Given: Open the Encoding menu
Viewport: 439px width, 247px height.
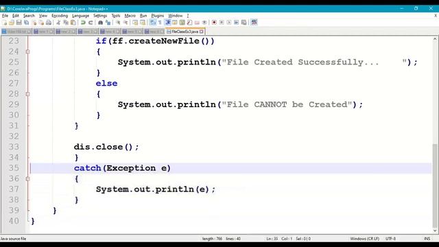Looking at the screenshot, I should pyautogui.click(x=60, y=16).
